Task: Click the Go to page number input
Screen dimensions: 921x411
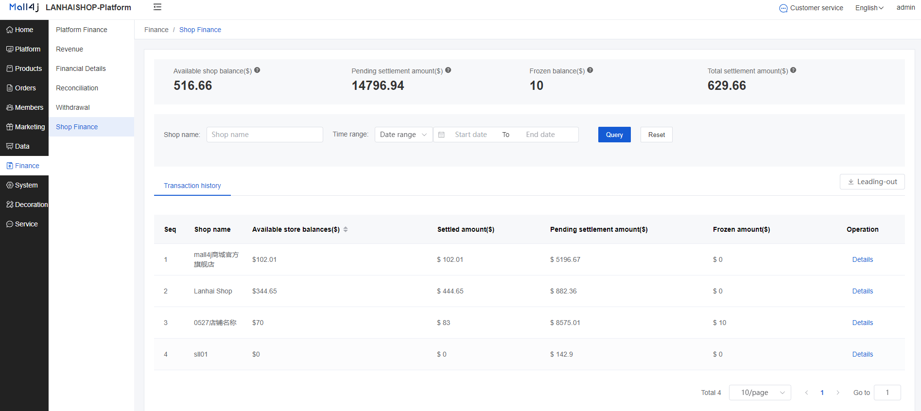Action: coord(887,393)
